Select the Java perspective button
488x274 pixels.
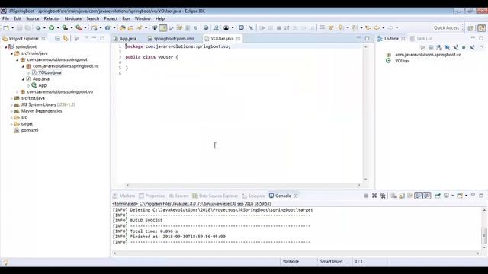coord(482,28)
